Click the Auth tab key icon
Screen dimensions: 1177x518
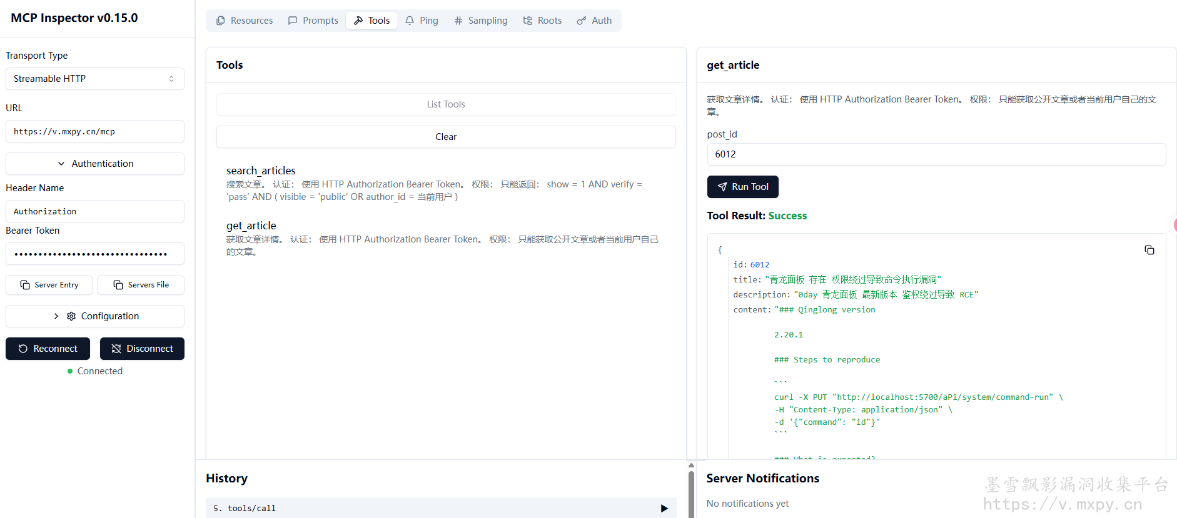pos(582,21)
